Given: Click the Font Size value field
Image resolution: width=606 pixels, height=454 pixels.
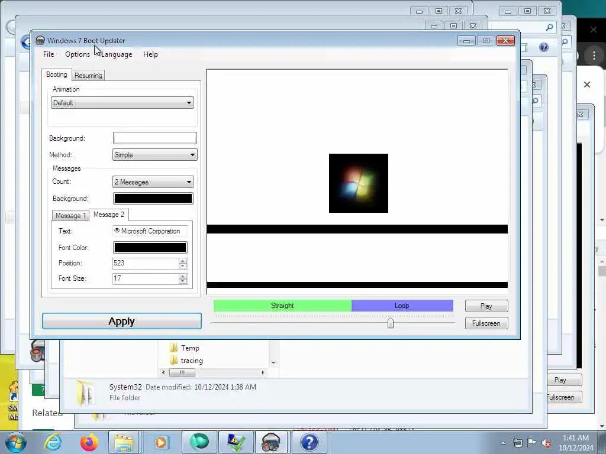Looking at the screenshot, I should point(146,279).
